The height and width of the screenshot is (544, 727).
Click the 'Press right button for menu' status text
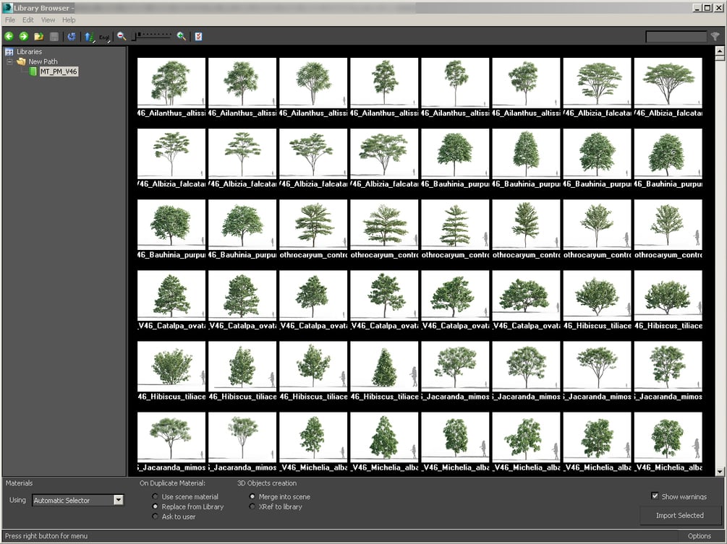tap(46, 535)
